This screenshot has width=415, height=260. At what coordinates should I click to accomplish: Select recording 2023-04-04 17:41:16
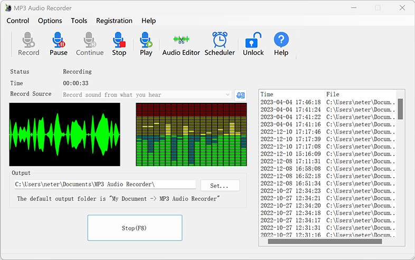pyautogui.click(x=327, y=124)
